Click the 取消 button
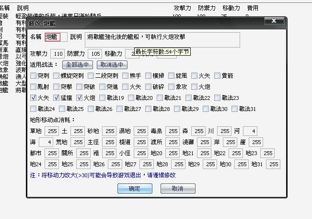 click(x=178, y=188)
